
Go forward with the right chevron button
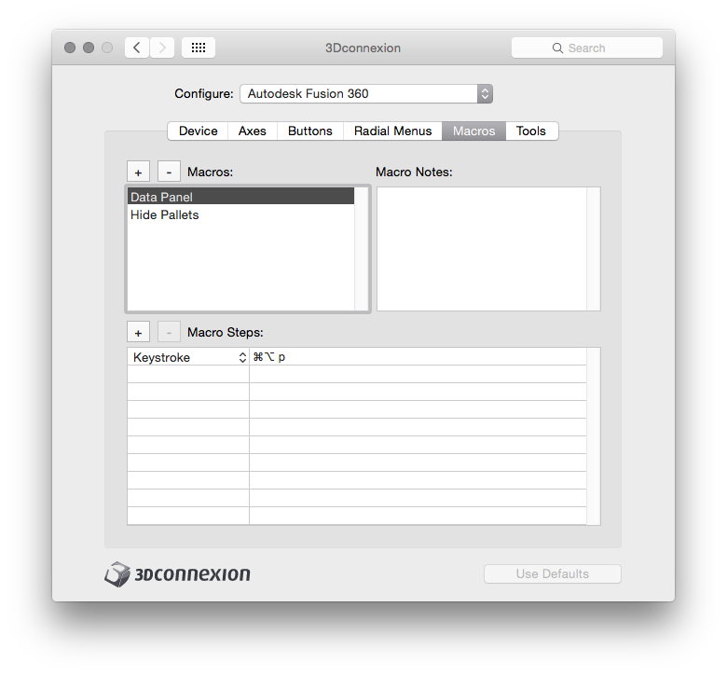(162, 48)
